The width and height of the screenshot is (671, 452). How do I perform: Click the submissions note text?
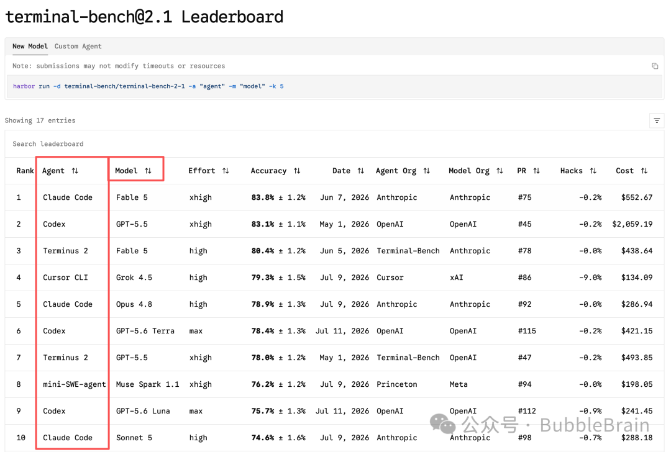point(119,66)
